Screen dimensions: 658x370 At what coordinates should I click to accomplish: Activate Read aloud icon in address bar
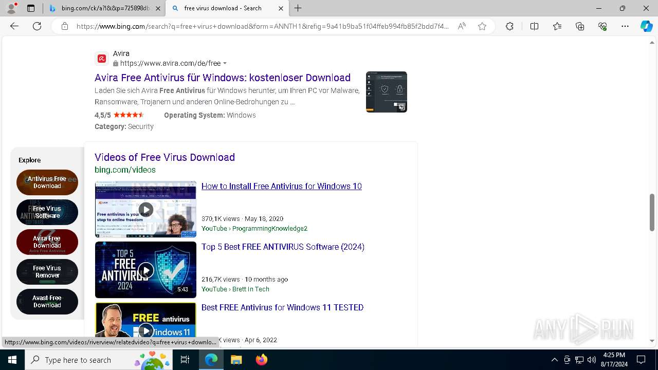(462, 26)
